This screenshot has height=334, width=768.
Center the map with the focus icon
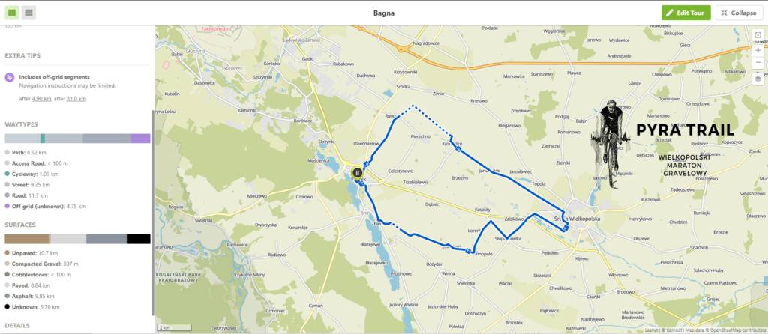point(757,35)
